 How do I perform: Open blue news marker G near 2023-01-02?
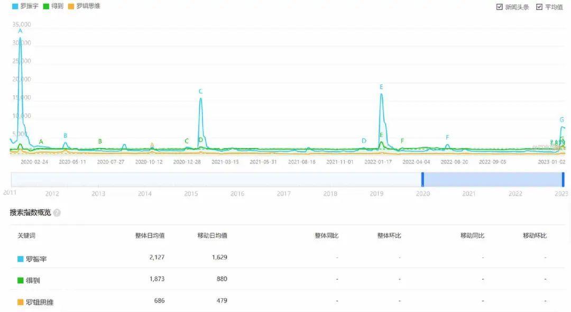pos(561,120)
